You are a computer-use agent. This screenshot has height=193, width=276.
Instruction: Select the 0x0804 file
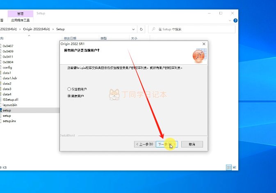click(8, 62)
